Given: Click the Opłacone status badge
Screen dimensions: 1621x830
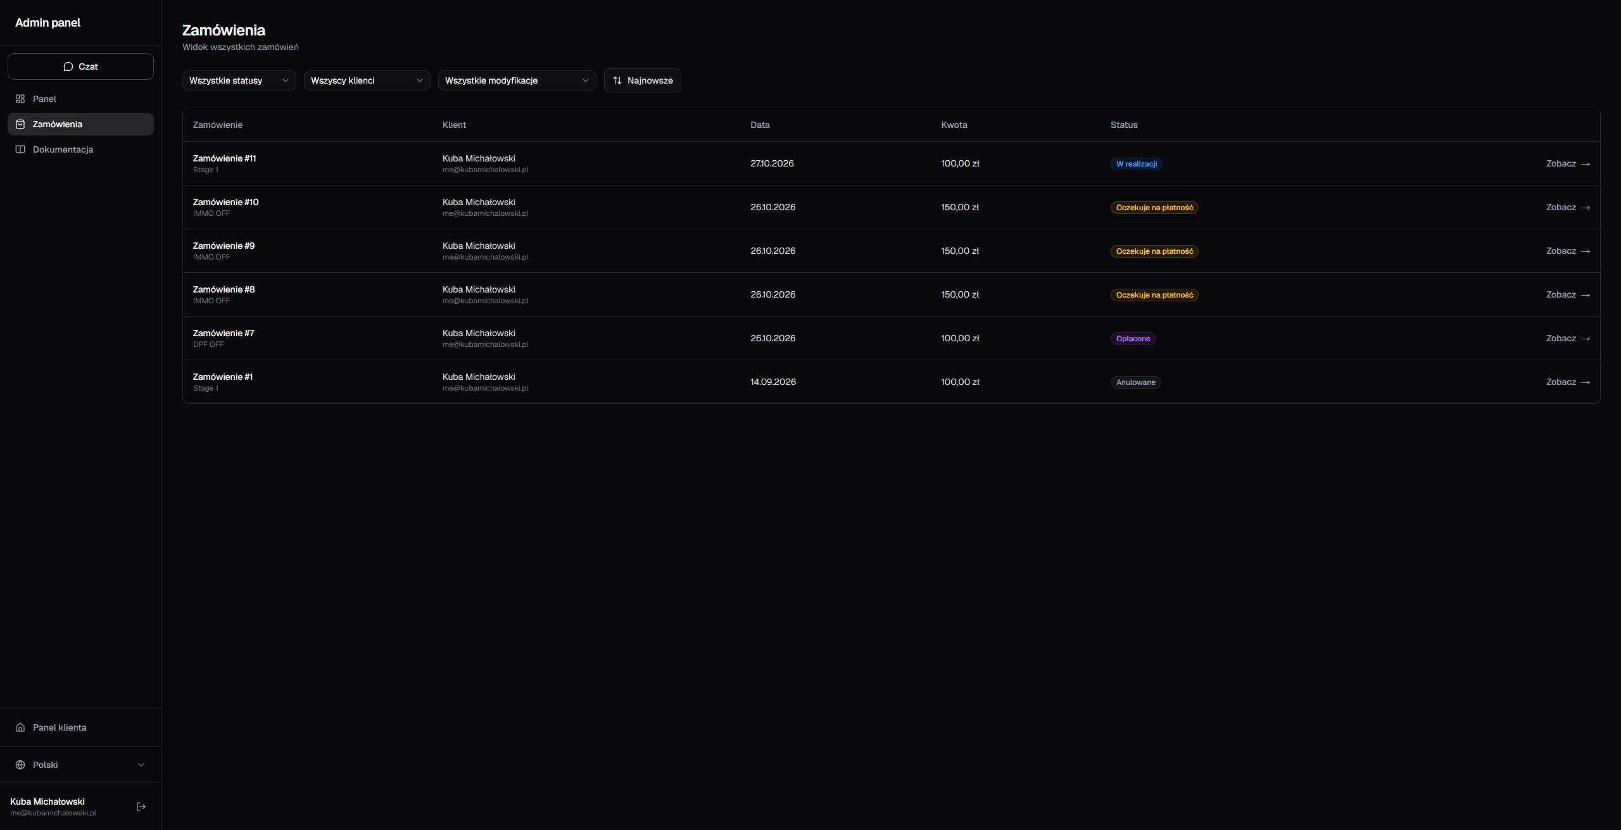Looking at the screenshot, I should point(1133,339).
